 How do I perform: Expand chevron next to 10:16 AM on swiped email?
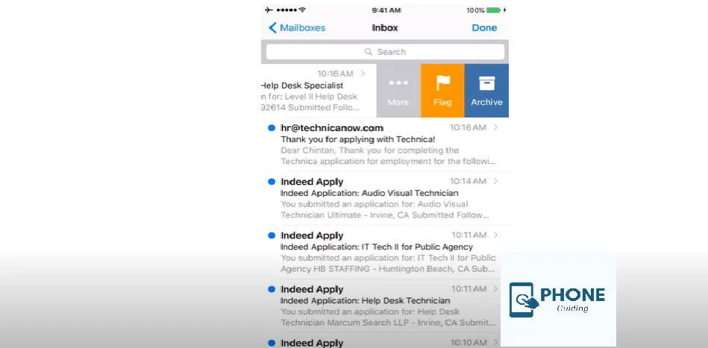tap(363, 74)
